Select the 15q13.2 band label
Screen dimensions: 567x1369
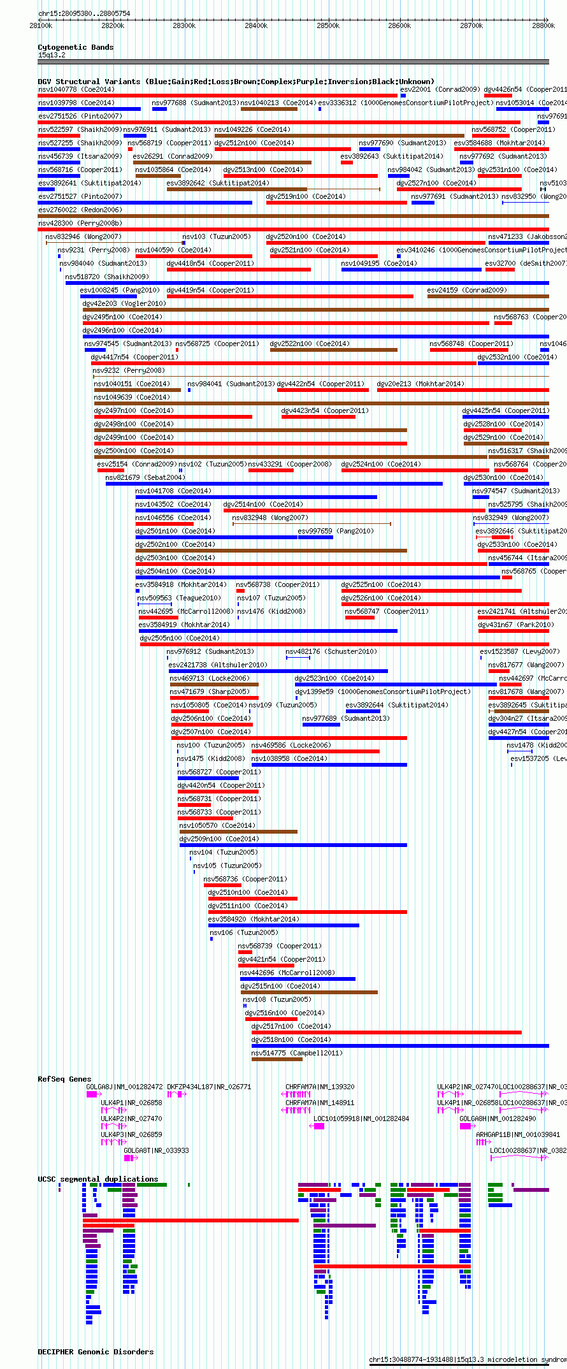point(52,55)
